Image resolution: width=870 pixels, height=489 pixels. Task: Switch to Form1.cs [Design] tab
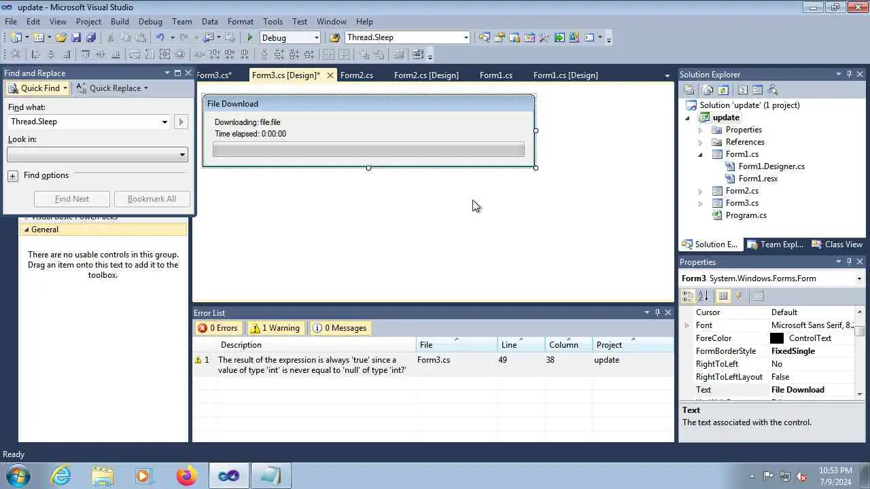pos(565,75)
